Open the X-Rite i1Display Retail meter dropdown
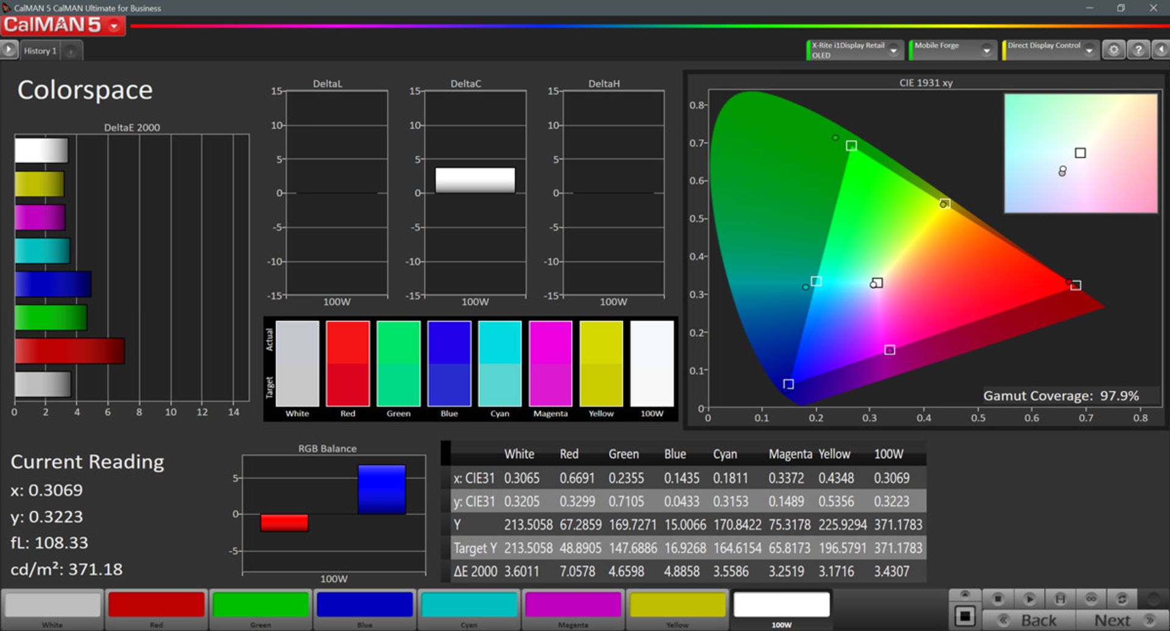 [x=894, y=50]
